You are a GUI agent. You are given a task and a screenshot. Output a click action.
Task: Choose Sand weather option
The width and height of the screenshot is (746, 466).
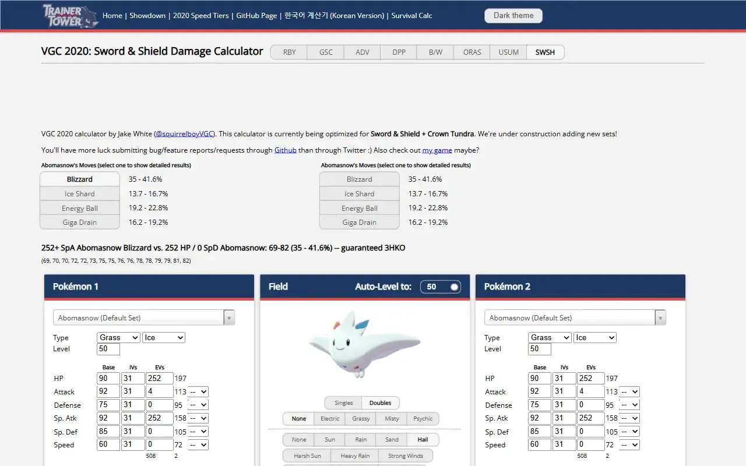(392, 440)
